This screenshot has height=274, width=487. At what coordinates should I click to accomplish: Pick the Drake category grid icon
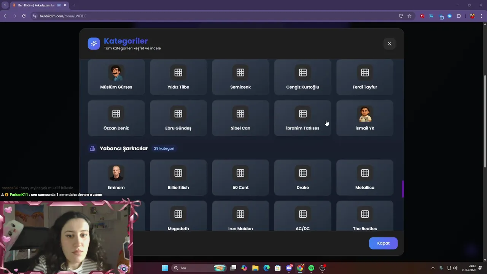[303, 173]
